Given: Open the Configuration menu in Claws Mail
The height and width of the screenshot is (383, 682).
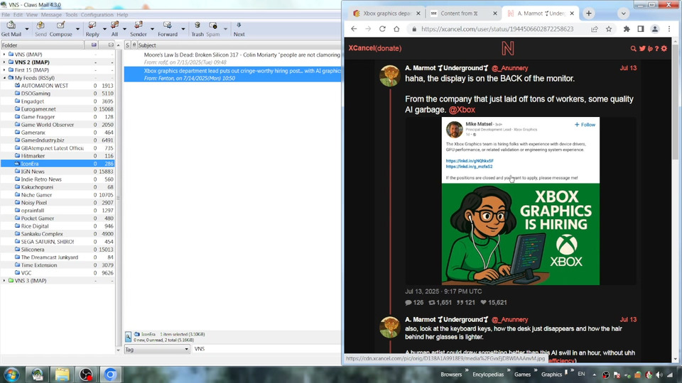Looking at the screenshot, I should 97,15.
